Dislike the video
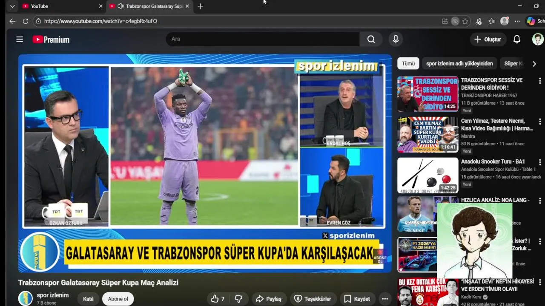Viewport: 545px width, 306px height. point(238,299)
